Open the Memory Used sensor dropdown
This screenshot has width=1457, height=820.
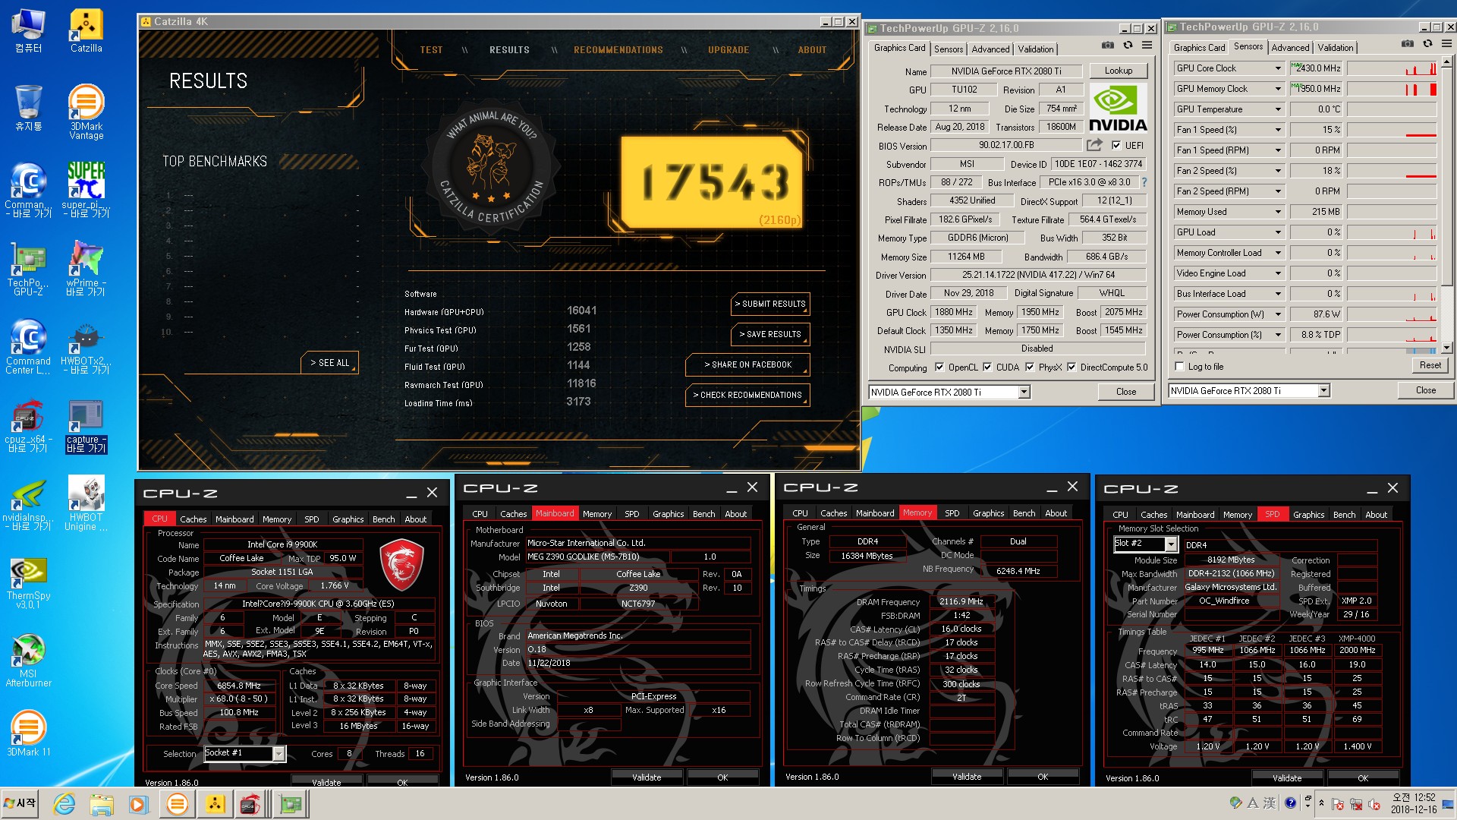click(1278, 212)
